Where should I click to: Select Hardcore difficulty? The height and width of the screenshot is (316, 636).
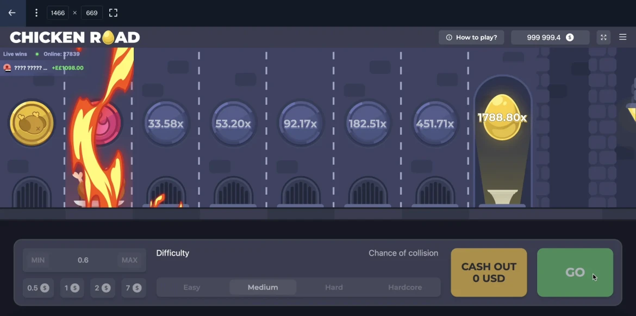pyautogui.click(x=405, y=287)
